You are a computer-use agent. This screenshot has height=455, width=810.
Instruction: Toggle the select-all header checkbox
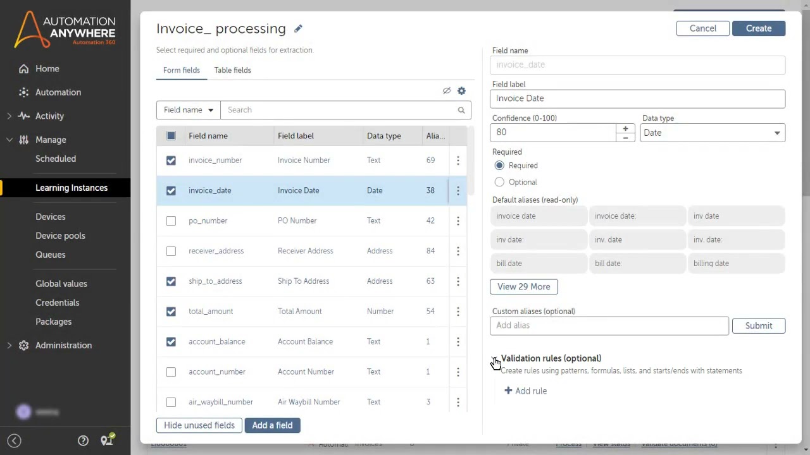[171, 136]
